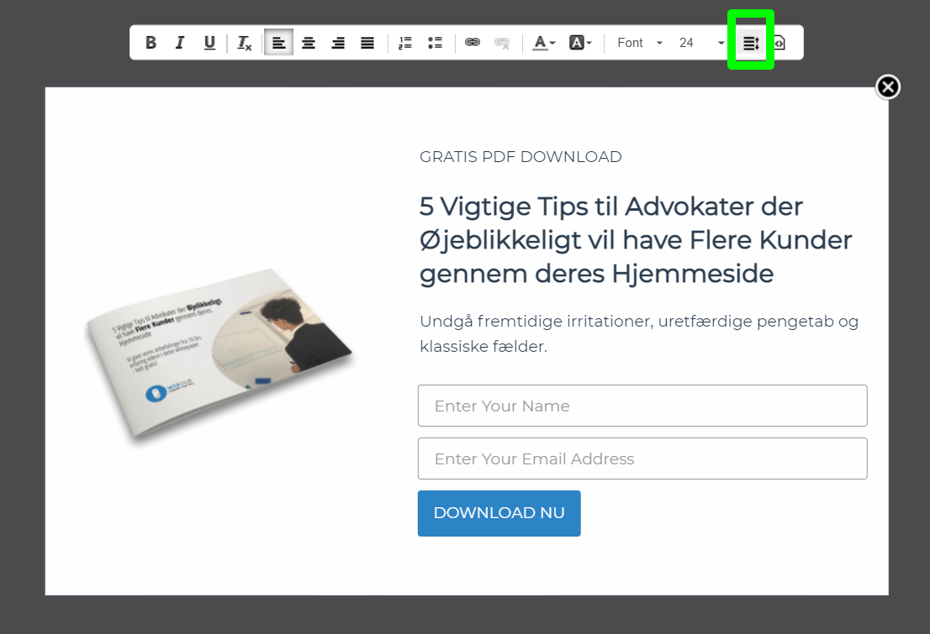This screenshot has height=634, width=930.
Task: Align text to the left
Action: (278, 43)
